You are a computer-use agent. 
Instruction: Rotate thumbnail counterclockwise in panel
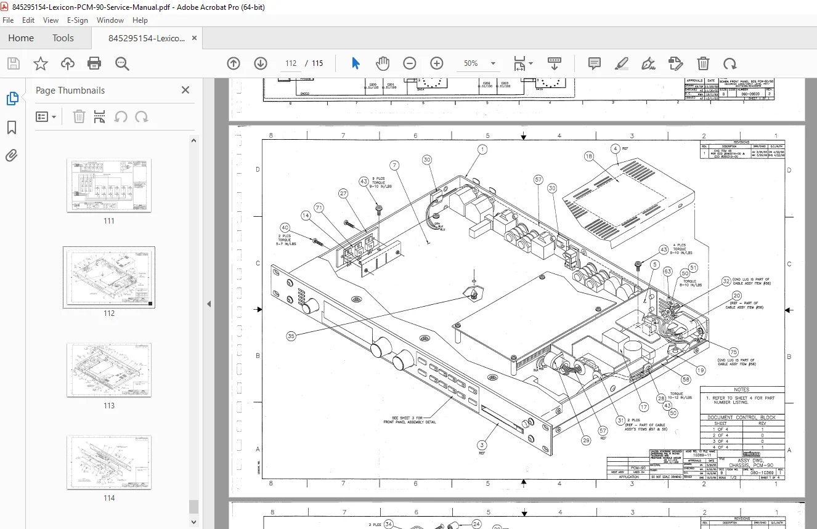[x=121, y=116]
